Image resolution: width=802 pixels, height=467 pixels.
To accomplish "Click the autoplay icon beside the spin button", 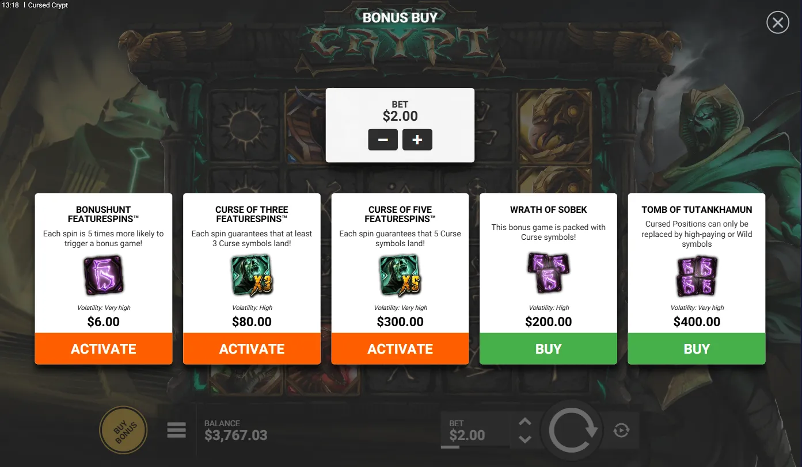I will tap(621, 430).
